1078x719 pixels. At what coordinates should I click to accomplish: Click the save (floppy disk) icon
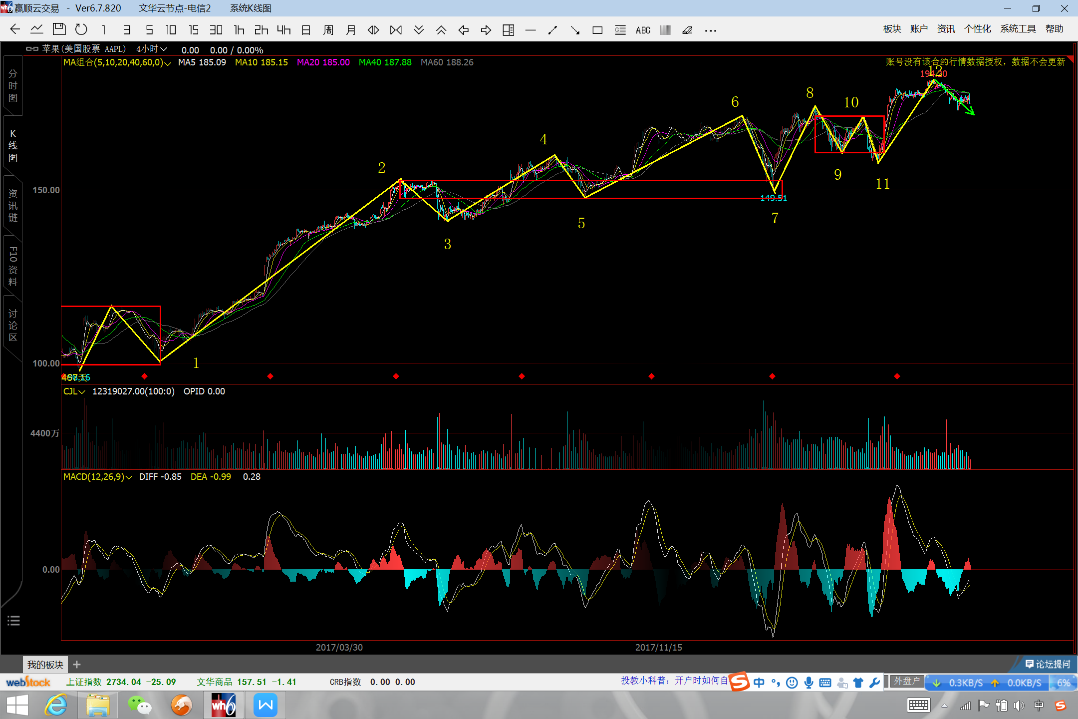tap(59, 30)
